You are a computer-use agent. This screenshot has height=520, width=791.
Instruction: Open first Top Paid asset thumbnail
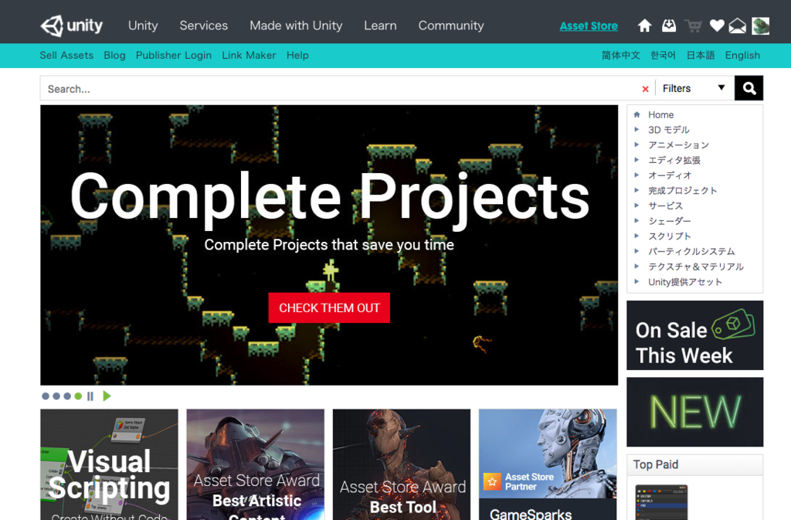661,502
